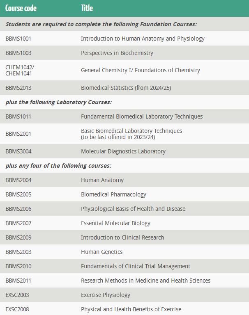The image size is (249, 315).
Task: Click the Course code column header
Action: (21, 8)
